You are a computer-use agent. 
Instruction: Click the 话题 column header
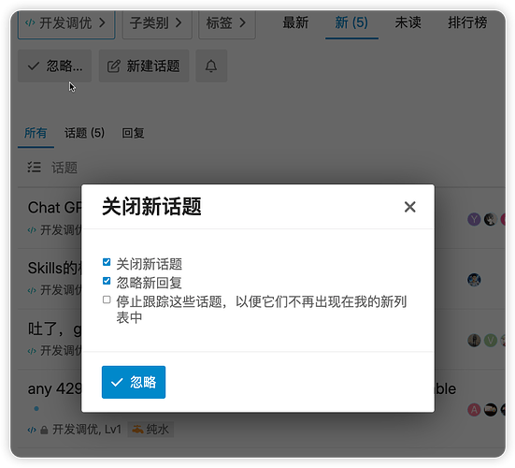[x=64, y=168]
